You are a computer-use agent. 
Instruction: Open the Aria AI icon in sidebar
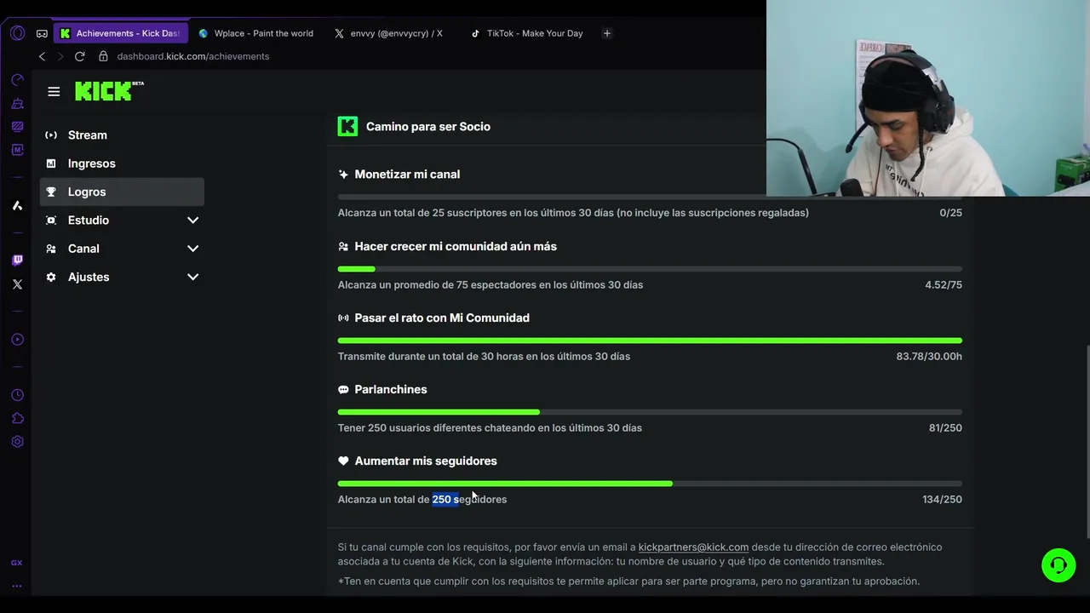pyautogui.click(x=17, y=205)
